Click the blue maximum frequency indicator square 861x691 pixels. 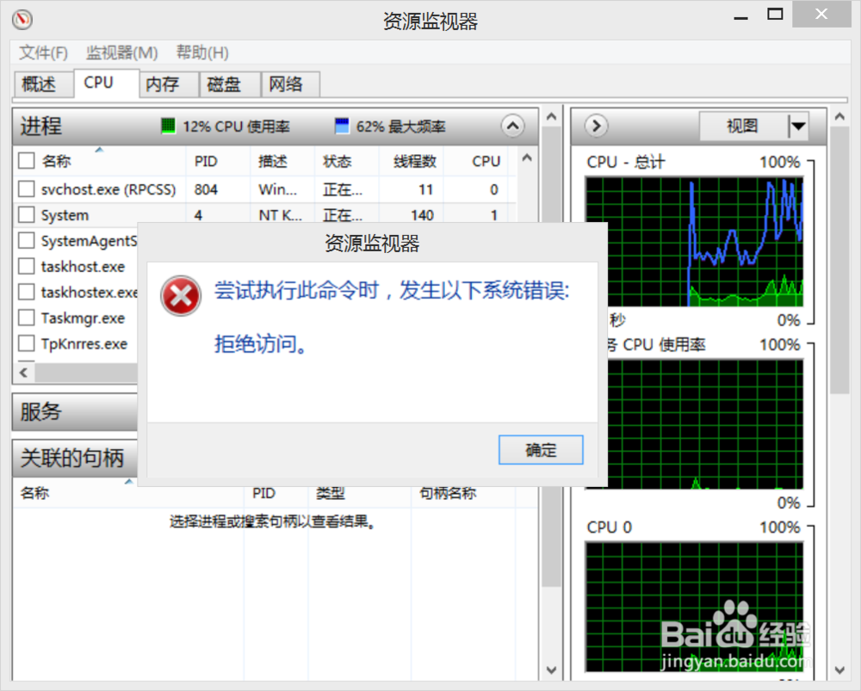pos(342,126)
